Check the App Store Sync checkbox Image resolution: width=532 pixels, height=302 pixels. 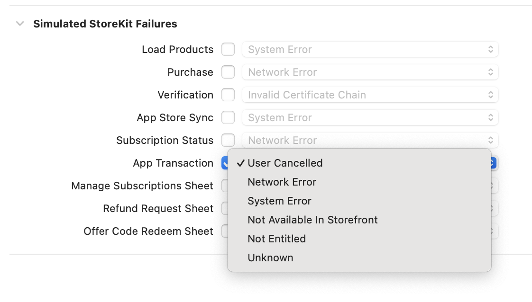click(x=228, y=117)
